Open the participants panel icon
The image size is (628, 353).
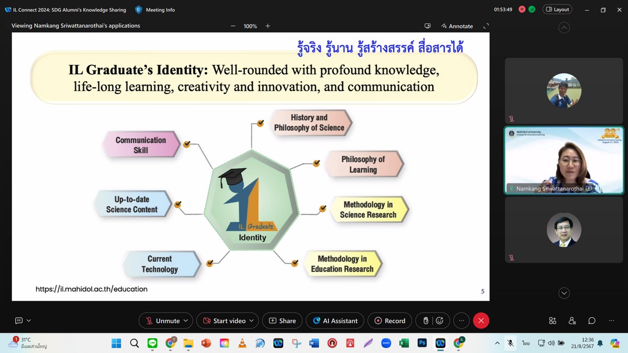point(572,321)
